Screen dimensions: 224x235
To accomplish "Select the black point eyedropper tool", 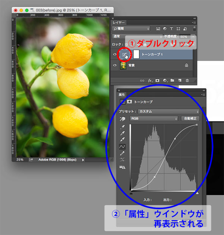I will pyautogui.click(x=122, y=127).
